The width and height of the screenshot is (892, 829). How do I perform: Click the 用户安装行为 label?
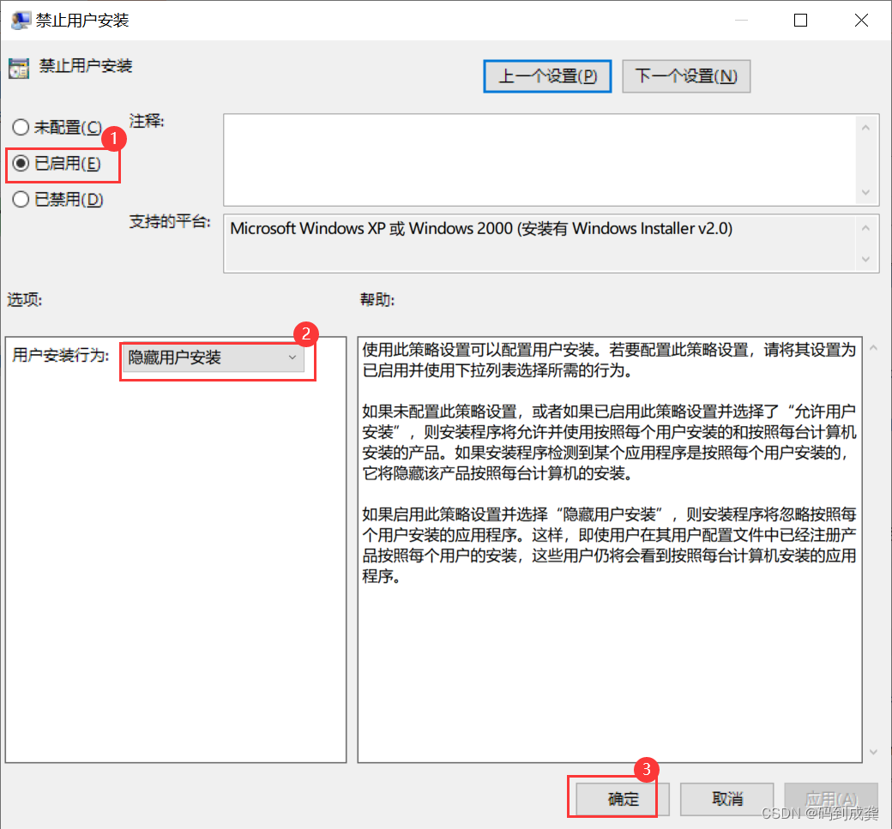[x=61, y=356]
